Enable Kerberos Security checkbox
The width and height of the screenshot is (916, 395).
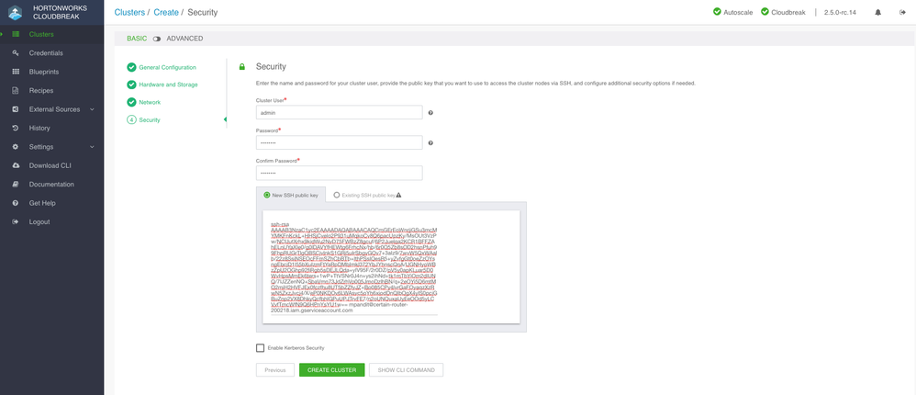coord(260,347)
